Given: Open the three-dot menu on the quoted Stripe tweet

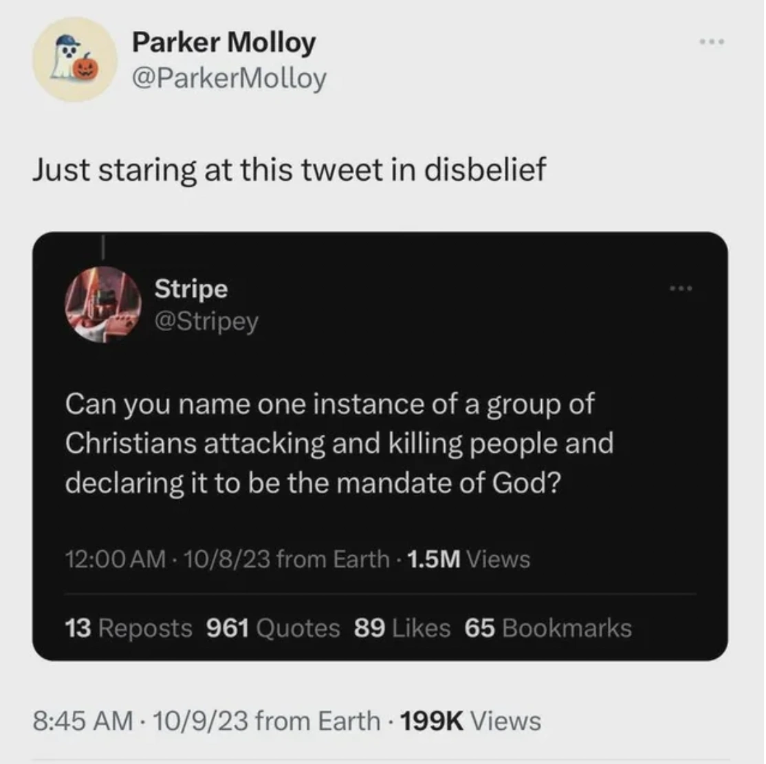Looking at the screenshot, I should tap(681, 289).
